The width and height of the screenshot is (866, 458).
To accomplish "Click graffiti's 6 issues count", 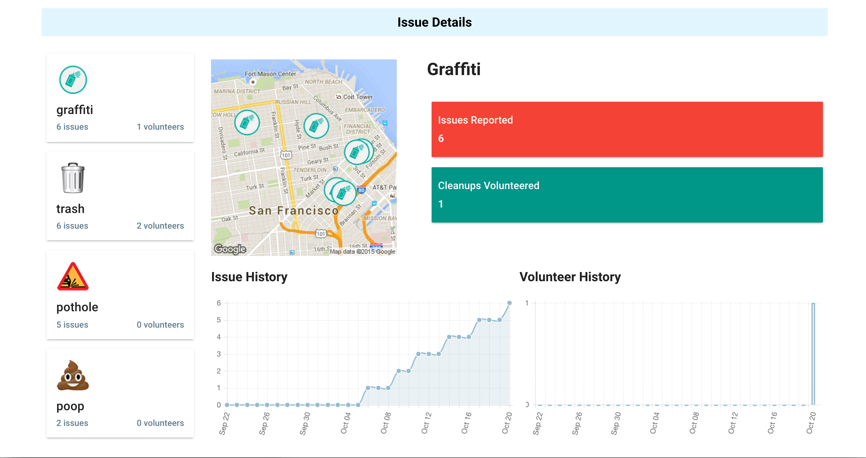I will (x=72, y=127).
